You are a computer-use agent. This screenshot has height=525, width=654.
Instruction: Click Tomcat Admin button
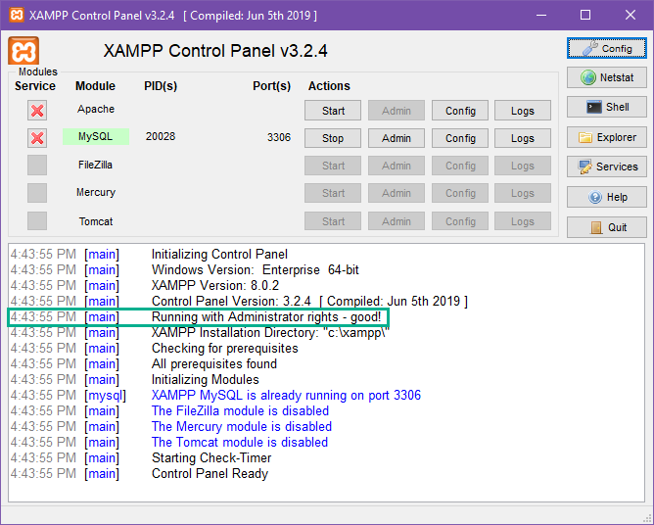pos(397,221)
